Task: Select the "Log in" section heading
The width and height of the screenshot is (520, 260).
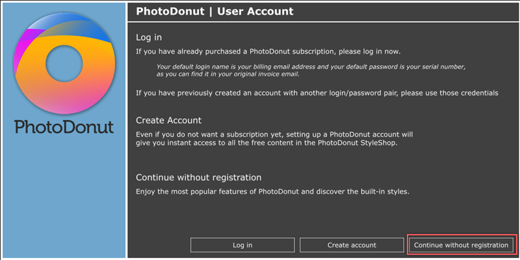Action: click(149, 37)
